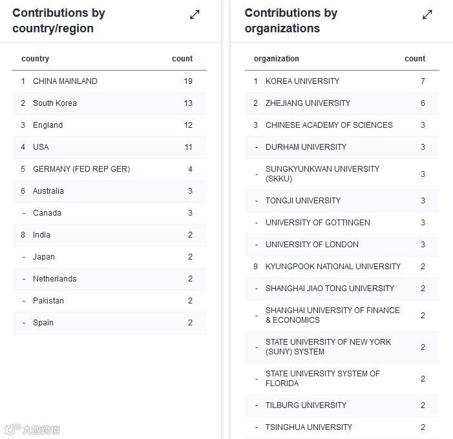
Task: Click GERMANY (FED REP GER) entry
Action: (x=81, y=169)
